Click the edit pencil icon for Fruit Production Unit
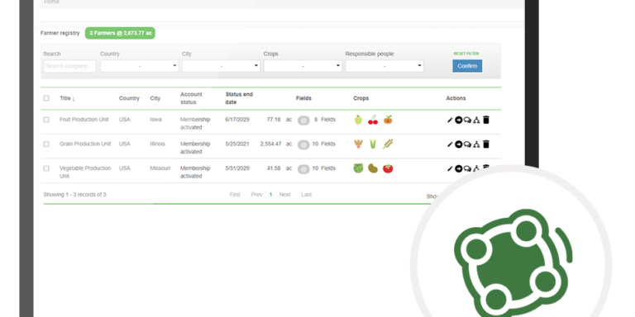 [x=450, y=120]
